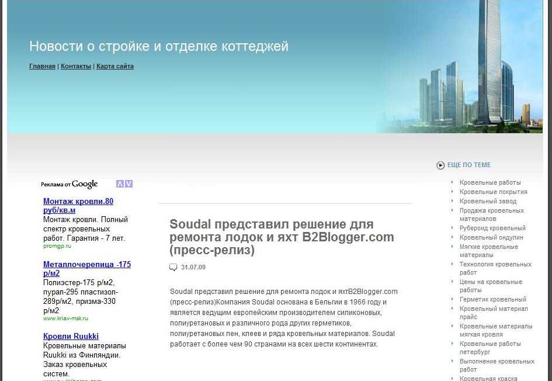Viewport: 552px width, 381px height.
Task: Open the ad Кровли Ruukki
Action: tap(71, 336)
